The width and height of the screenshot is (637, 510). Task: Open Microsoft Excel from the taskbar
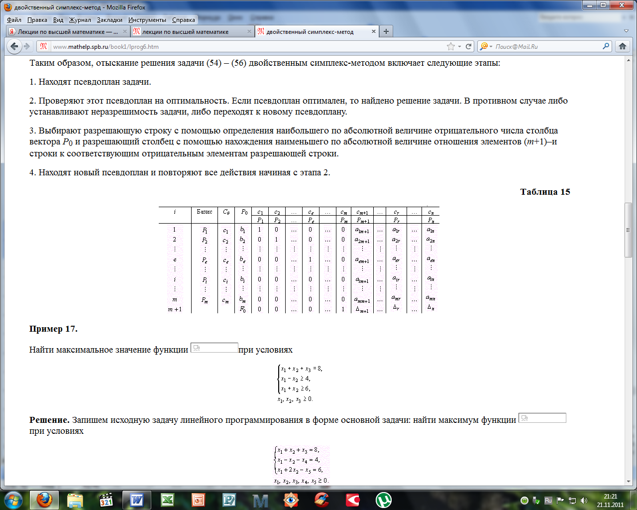coord(168,500)
